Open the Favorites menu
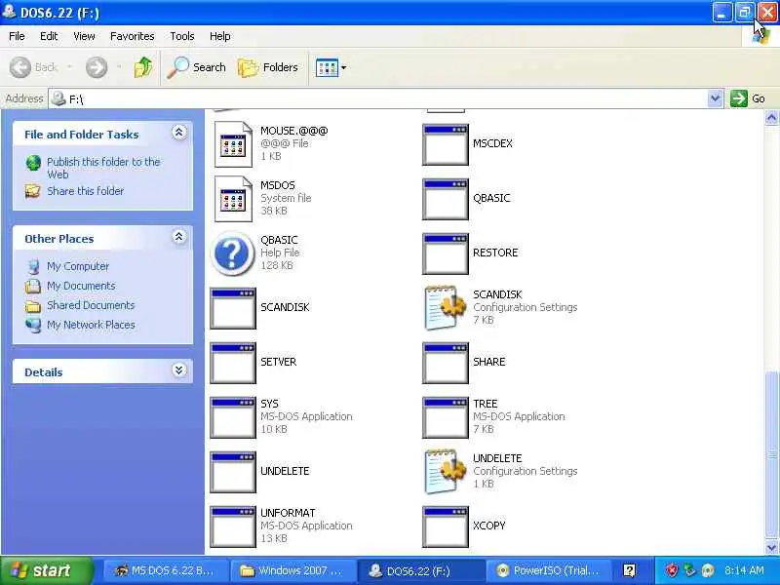The width and height of the screenshot is (780, 585). point(133,36)
